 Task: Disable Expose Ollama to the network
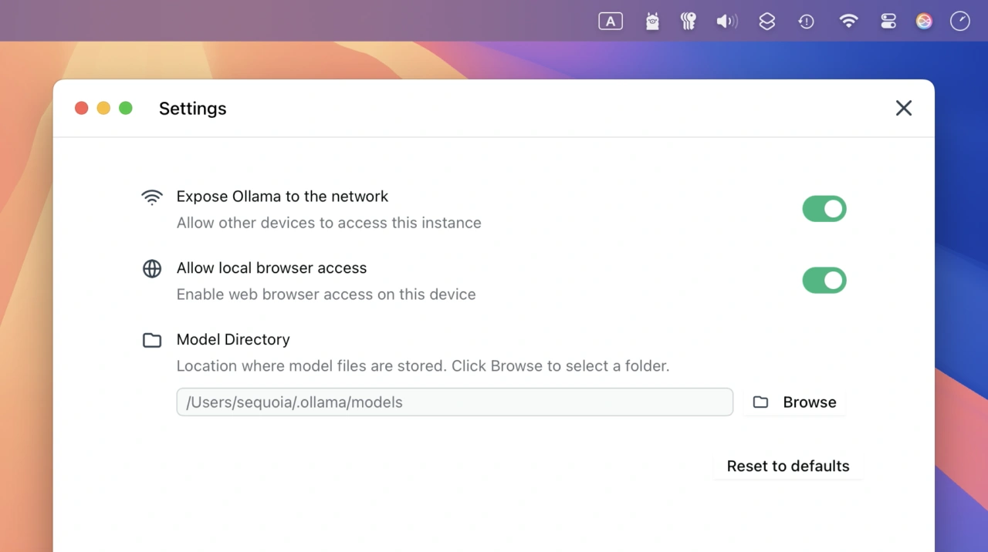824,209
